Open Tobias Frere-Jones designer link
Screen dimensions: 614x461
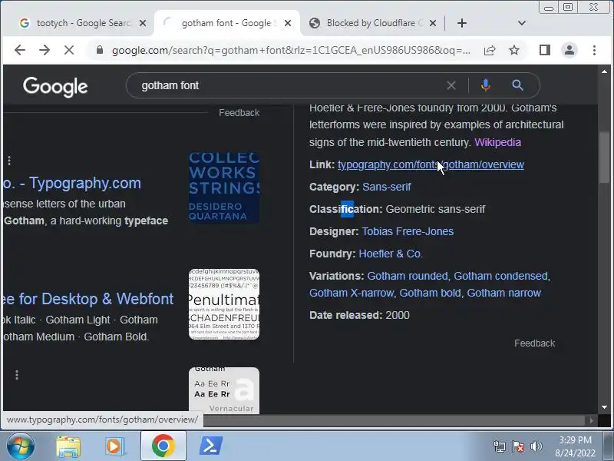408,232
